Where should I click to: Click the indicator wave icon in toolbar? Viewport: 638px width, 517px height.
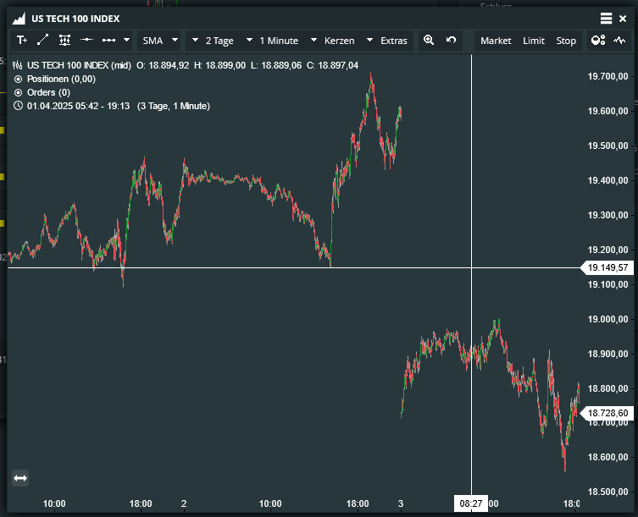pyautogui.click(x=619, y=40)
